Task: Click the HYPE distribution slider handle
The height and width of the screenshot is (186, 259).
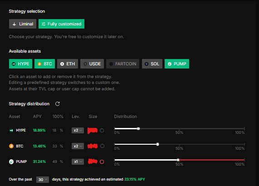Action: 138,128
